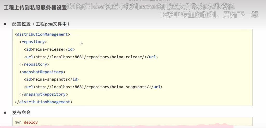Click the danmaku comment 13岁中专生的胜利
266x128 pixels.
click(x=209, y=15)
